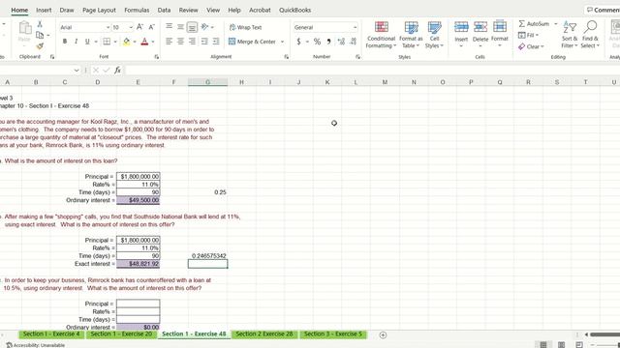Viewport: 620px width, 348px height.
Task: Click into the formula bar
Action: (x=372, y=71)
